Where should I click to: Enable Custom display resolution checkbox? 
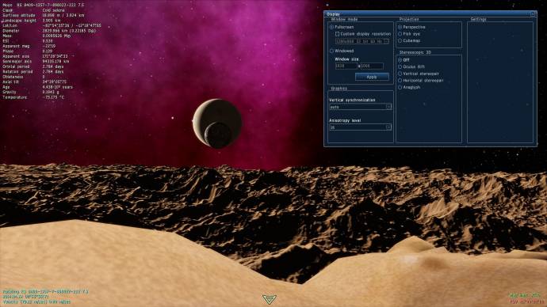(337, 34)
